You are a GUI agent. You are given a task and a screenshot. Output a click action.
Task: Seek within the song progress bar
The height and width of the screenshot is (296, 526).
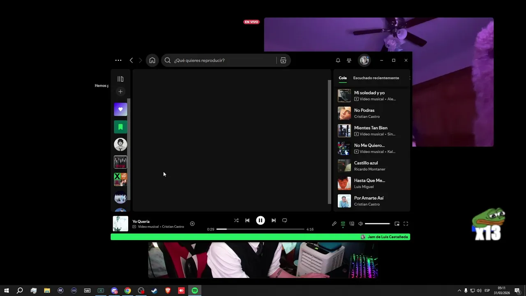pyautogui.click(x=261, y=229)
